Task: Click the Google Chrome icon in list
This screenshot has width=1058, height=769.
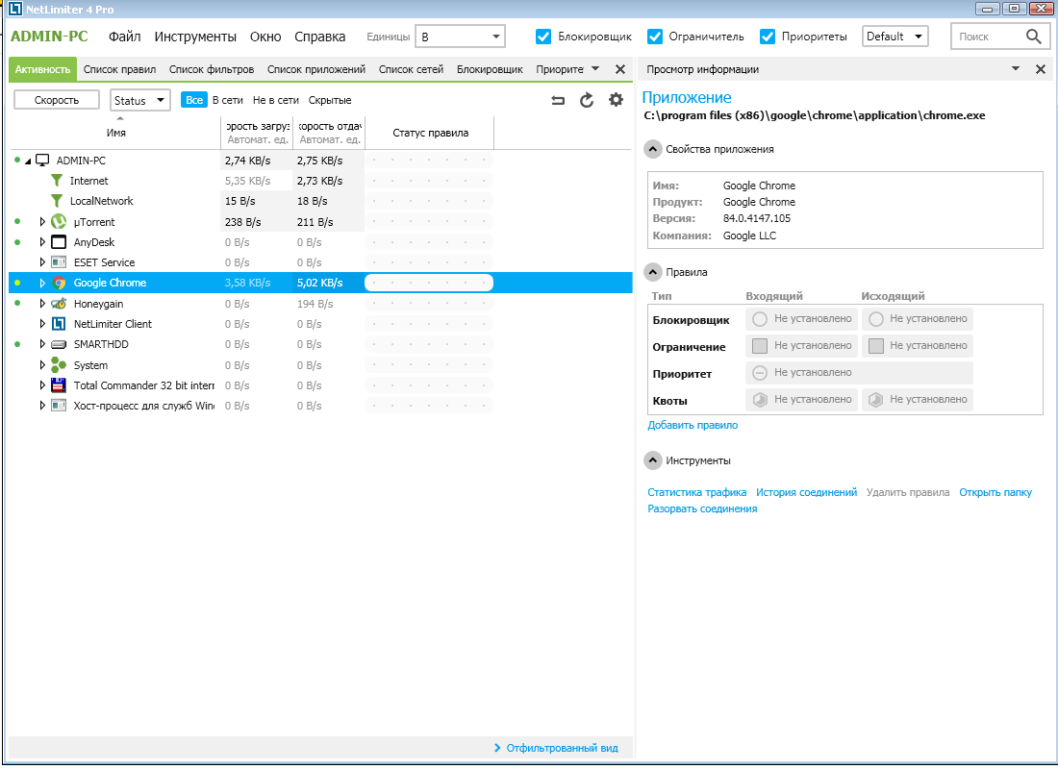Action: click(59, 284)
